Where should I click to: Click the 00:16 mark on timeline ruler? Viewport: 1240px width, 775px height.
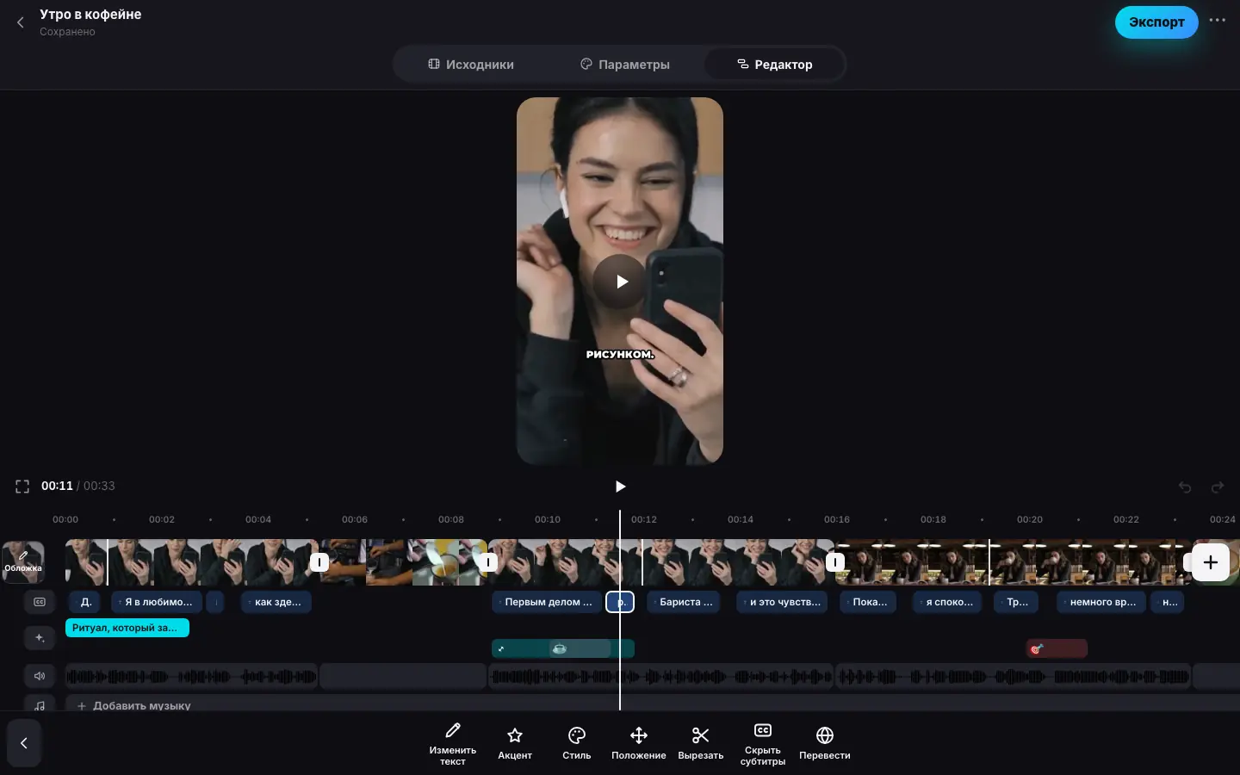[x=837, y=519]
